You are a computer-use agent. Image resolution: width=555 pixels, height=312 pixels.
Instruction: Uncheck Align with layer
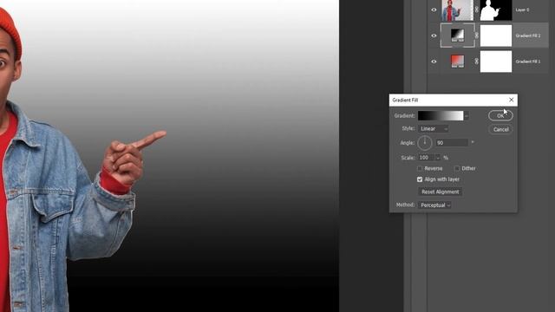click(420, 179)
